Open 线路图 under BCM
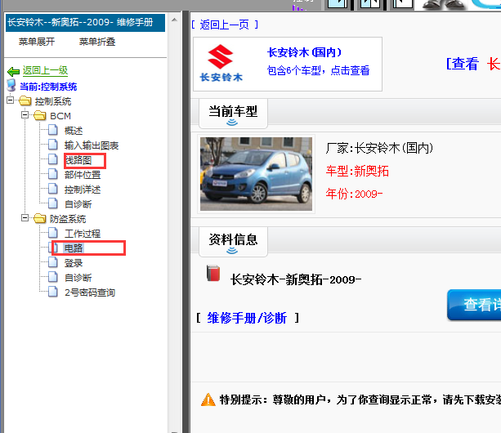 click(78, 160)
